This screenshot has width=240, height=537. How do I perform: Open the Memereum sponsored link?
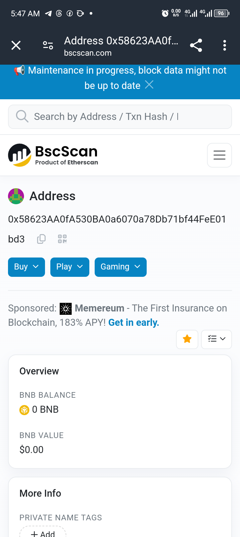tap(99, 308)
